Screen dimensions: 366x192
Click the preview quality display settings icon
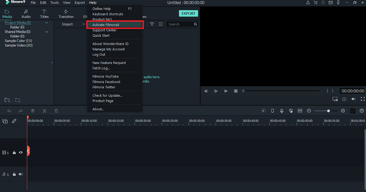(x=335, y=99)
